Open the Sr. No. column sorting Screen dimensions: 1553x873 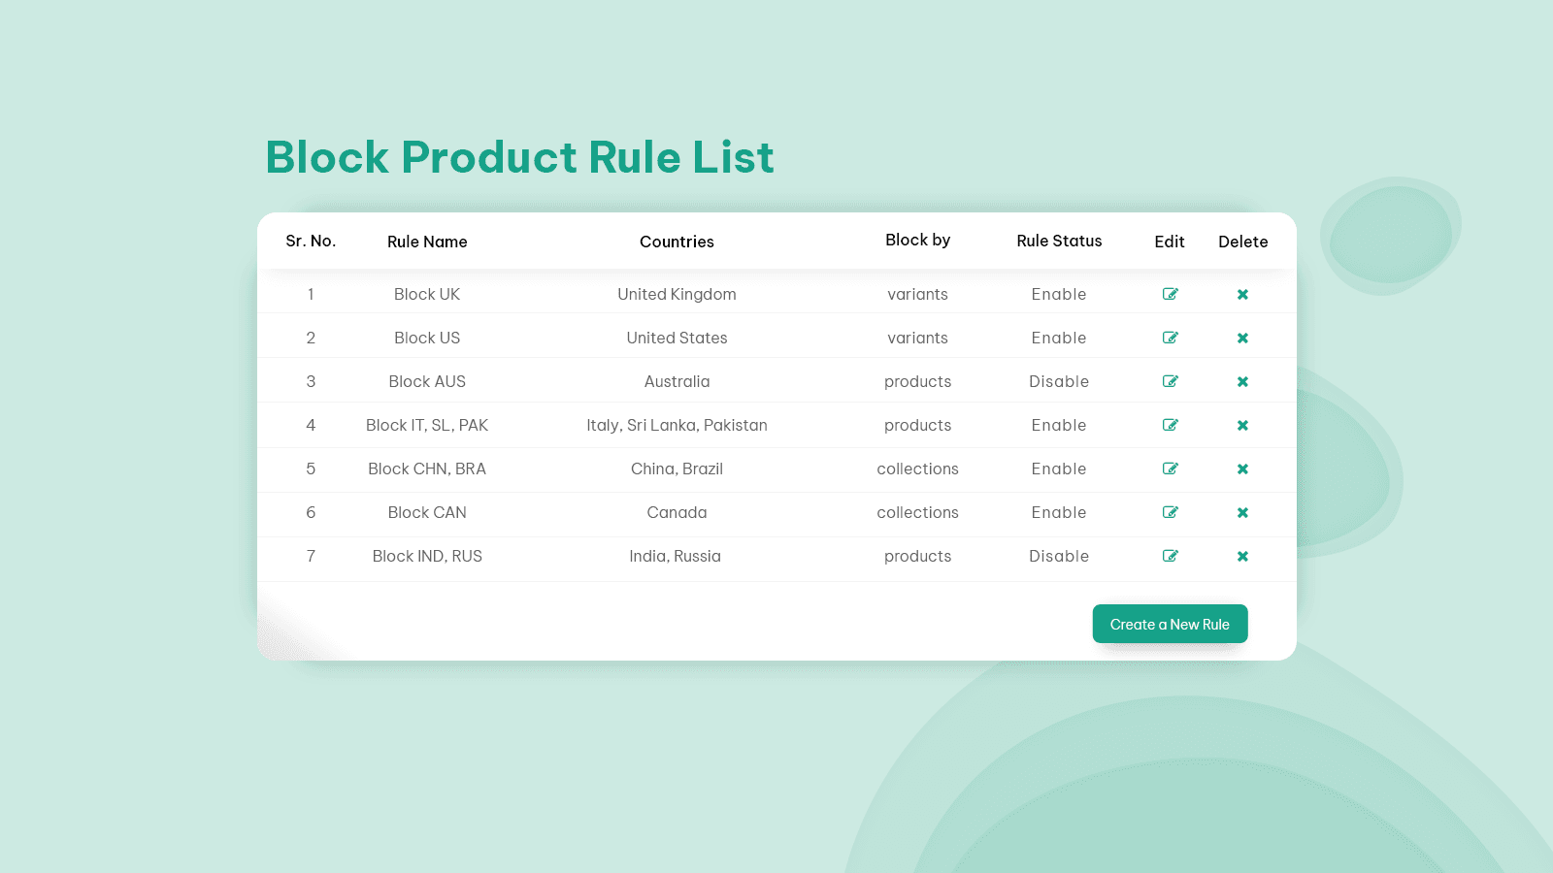tap(311, 242)
